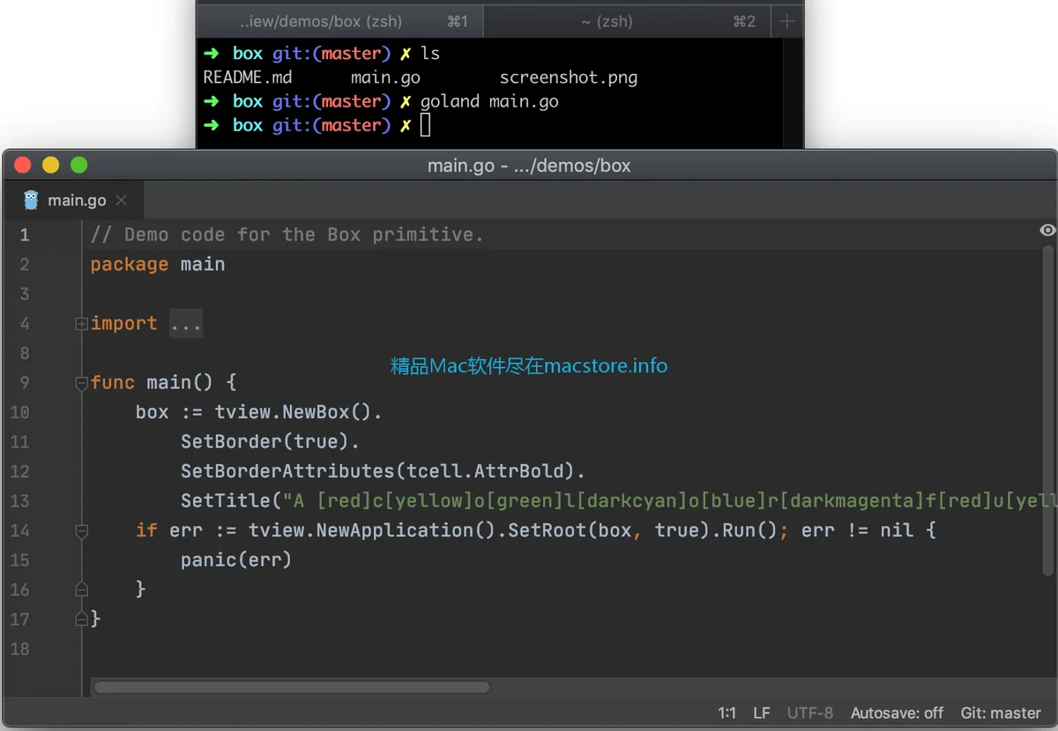Click line number 8 in the gutter
This screenshot has height=731, width=1058.
[x=25, y=353]
